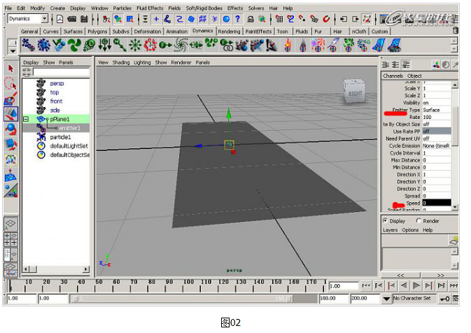Click the range slider bar

click(182, 299)
